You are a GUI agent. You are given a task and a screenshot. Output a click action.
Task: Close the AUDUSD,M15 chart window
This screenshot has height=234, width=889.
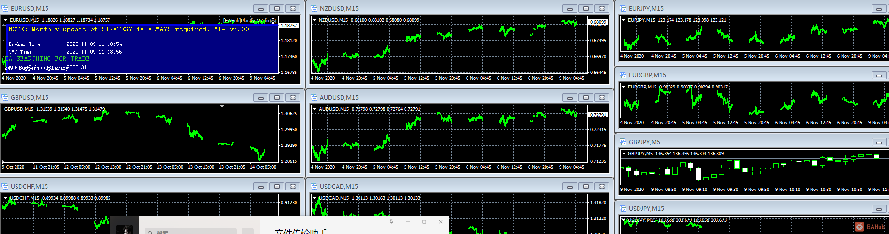coord(602,98)
